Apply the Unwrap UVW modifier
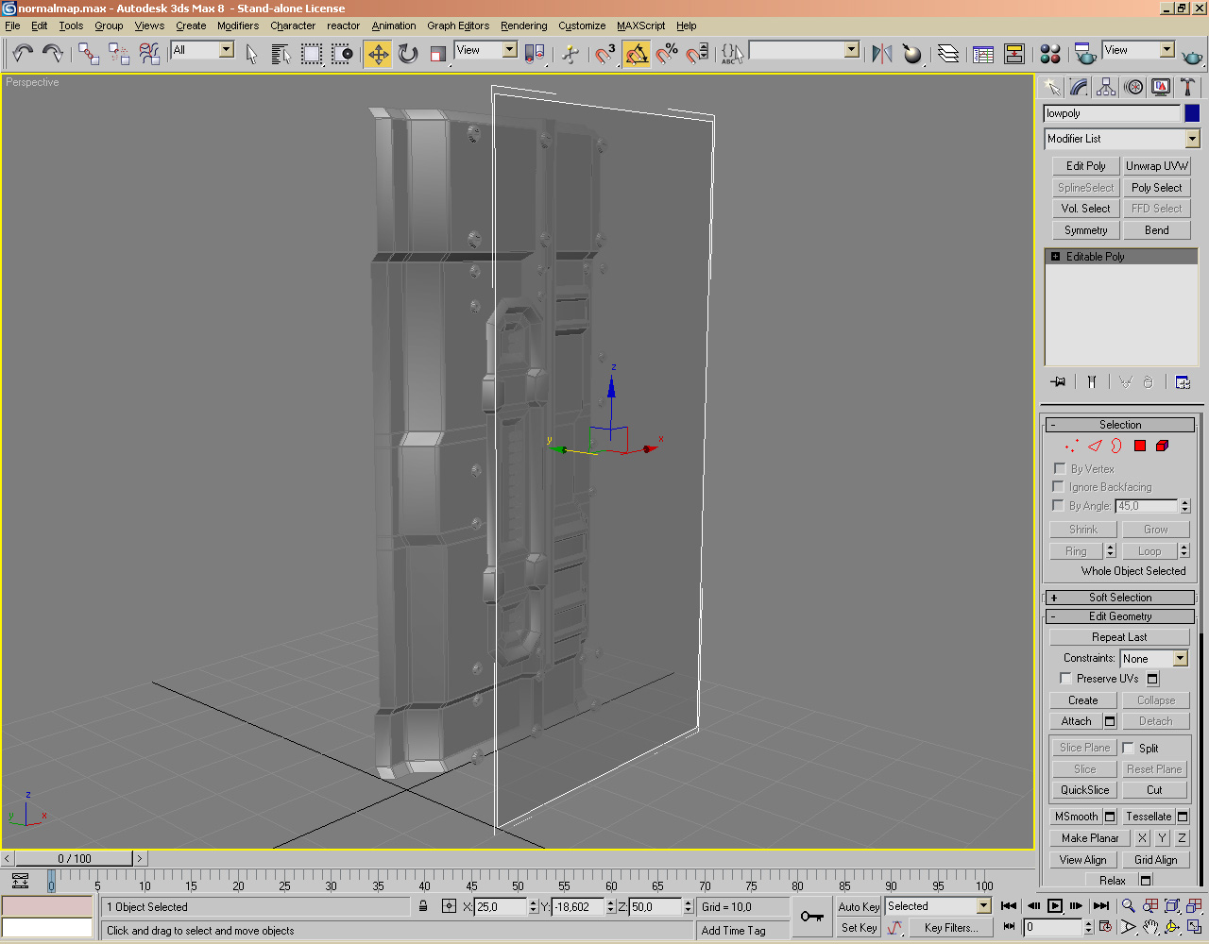1209x944 pixels. [x=1156, y=165]
